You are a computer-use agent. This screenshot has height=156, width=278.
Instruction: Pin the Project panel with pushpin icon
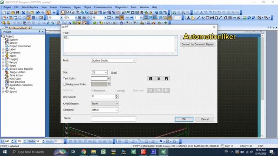(40, 32)
